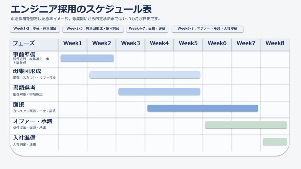
Task: Click the エンジニア採用のスケジュール表 title
Action: [x=81, y=9]
